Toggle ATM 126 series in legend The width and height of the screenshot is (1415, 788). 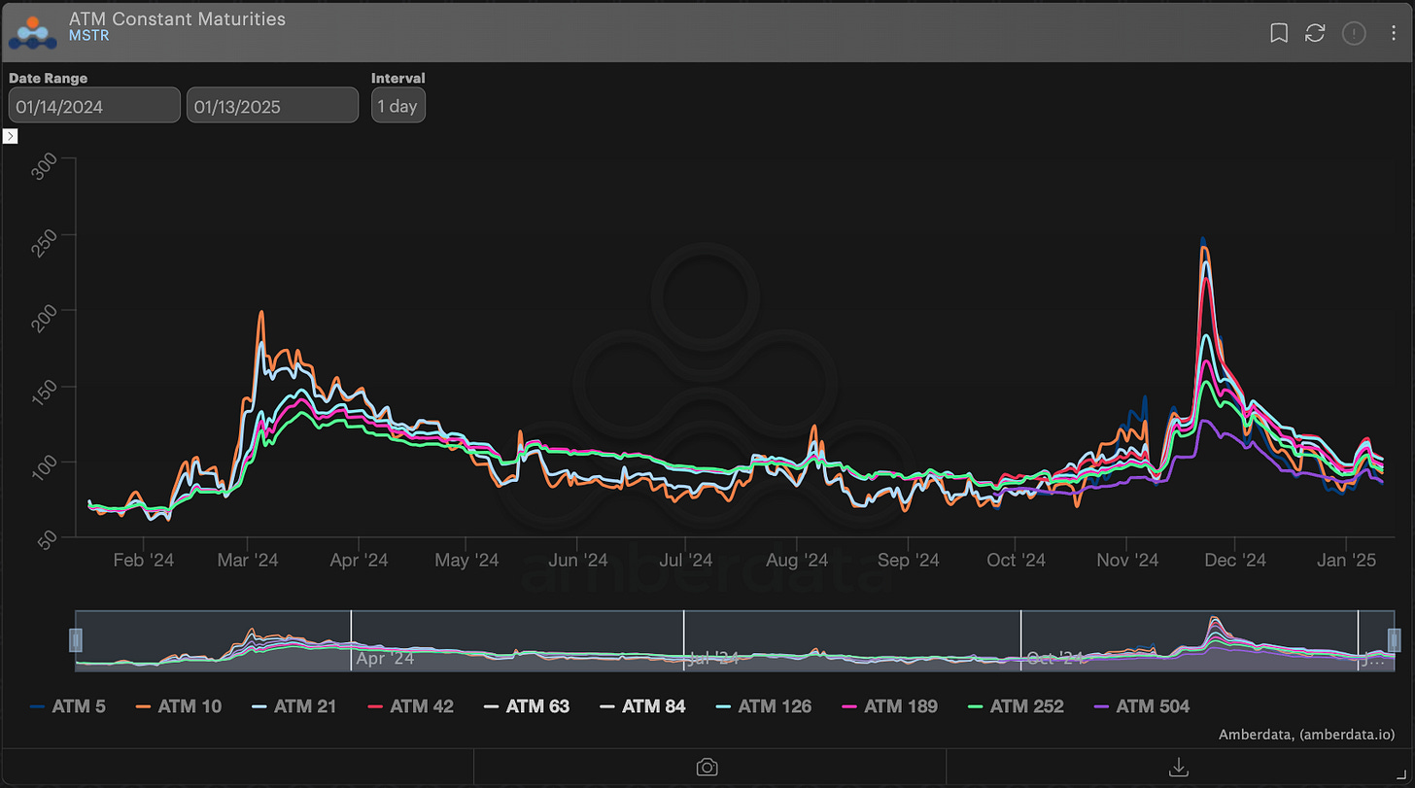tap(763, 706)
